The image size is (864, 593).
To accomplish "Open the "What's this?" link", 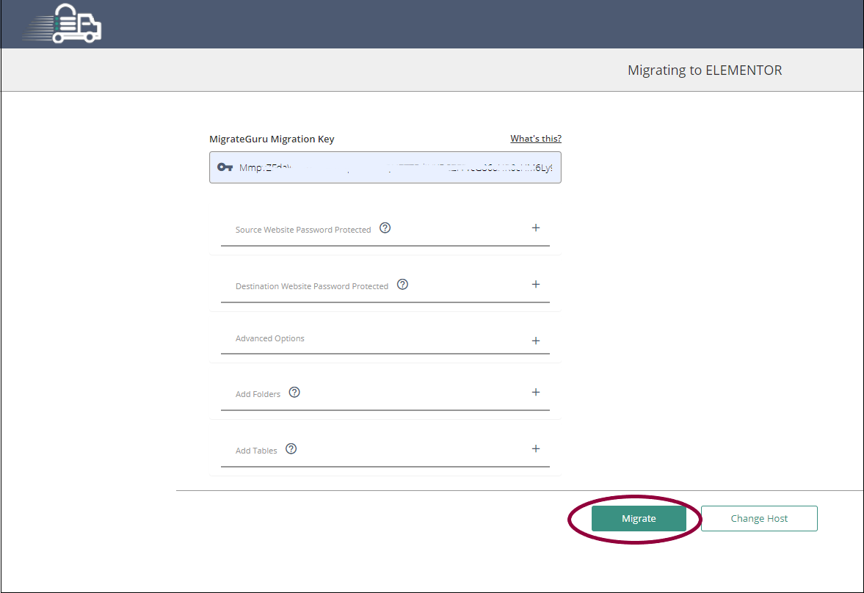I will click(535, 138).
